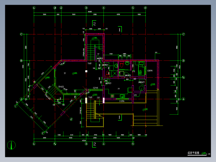Click grid bubble B on the left side

tap(21, 61)
